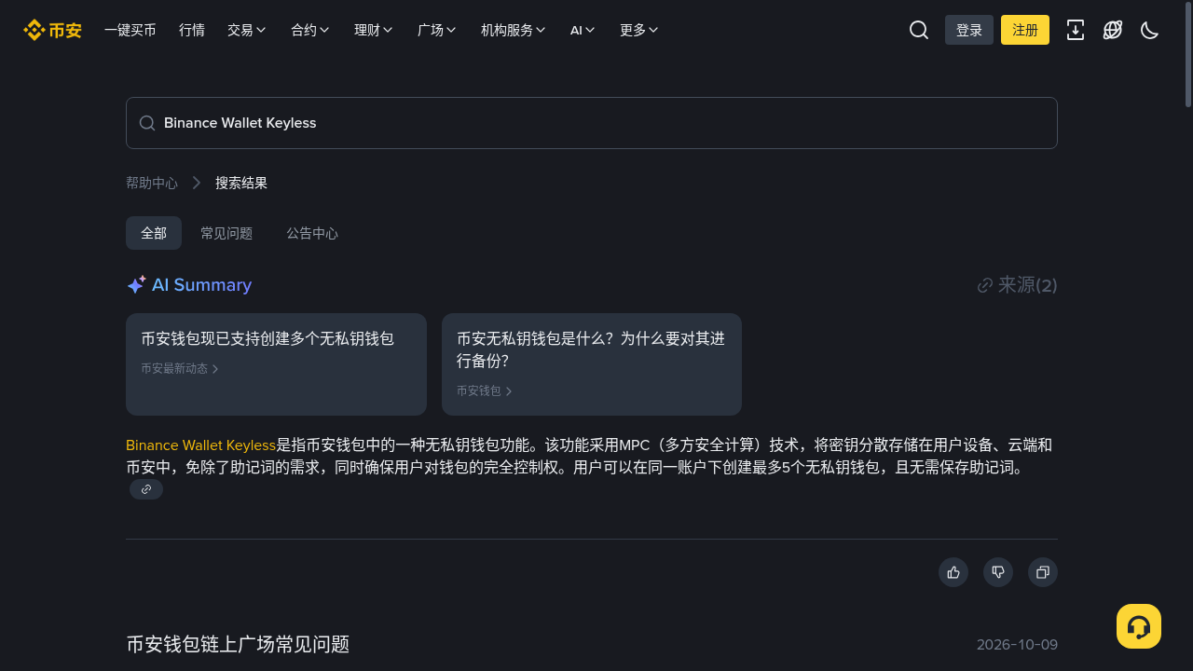Expand the 机构服务 dropdown menu
The height and width of the screenshot is (671, 1193).
pos(514,30)
